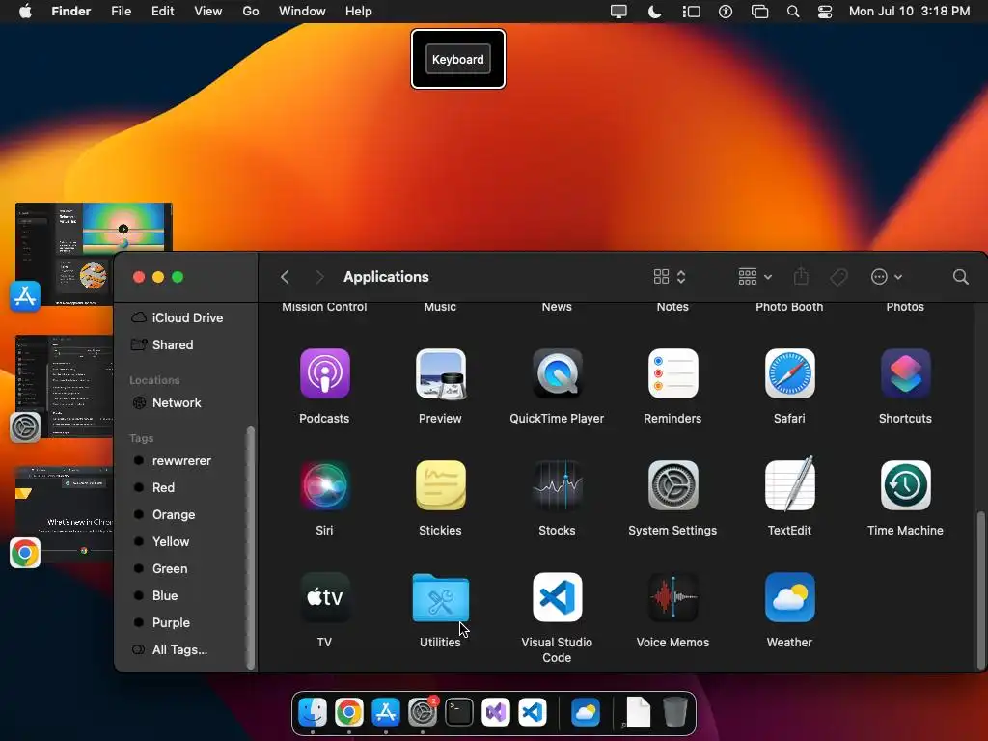Select the Stocks app icon
Image resolution: width=988 pixels, height=741 pixels.
(557, 485)
